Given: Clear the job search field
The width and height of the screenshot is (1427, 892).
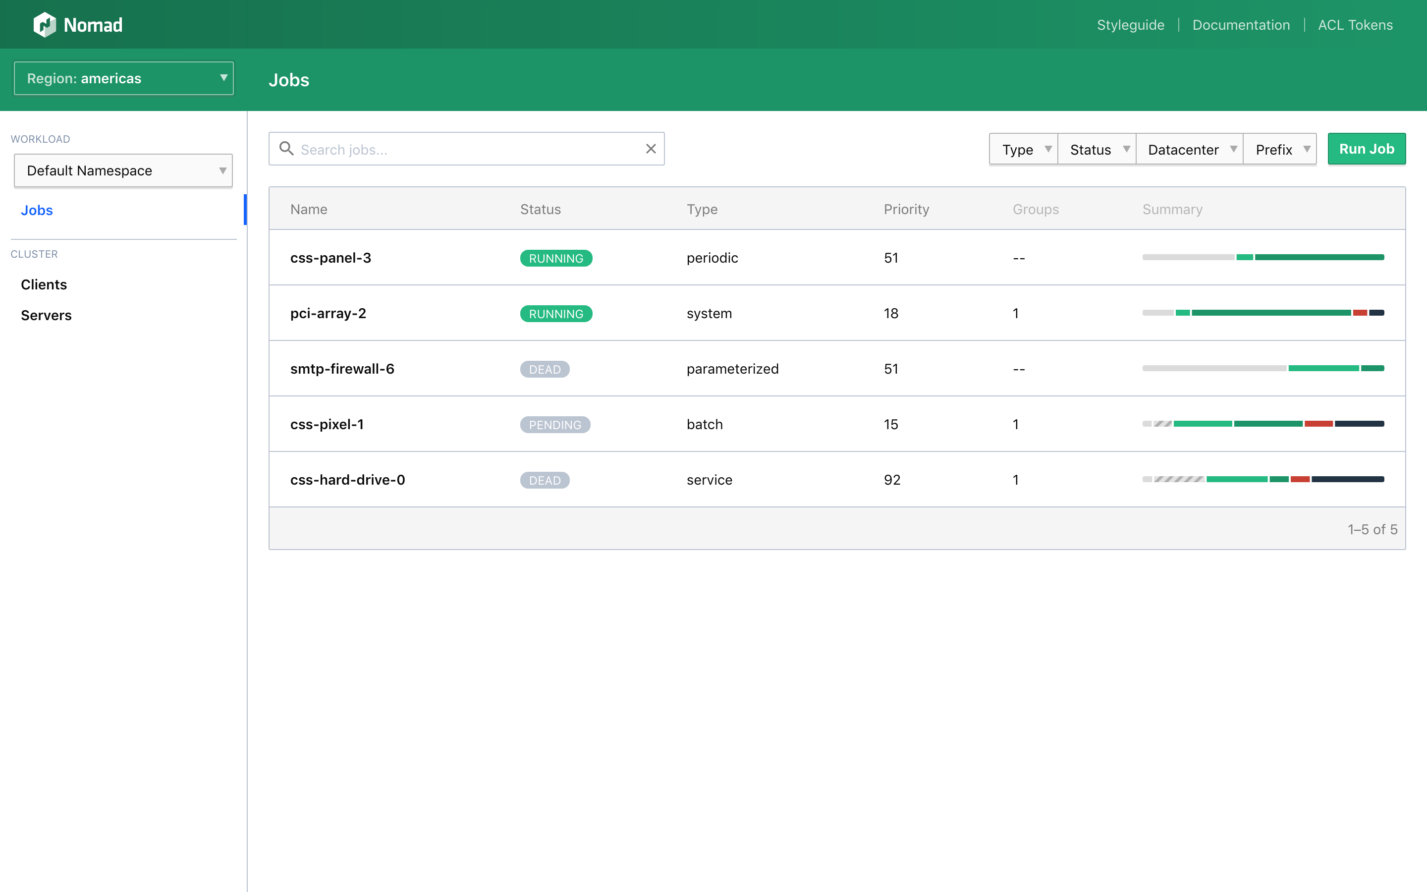Looking at the screenshot, I should (651, 149).
